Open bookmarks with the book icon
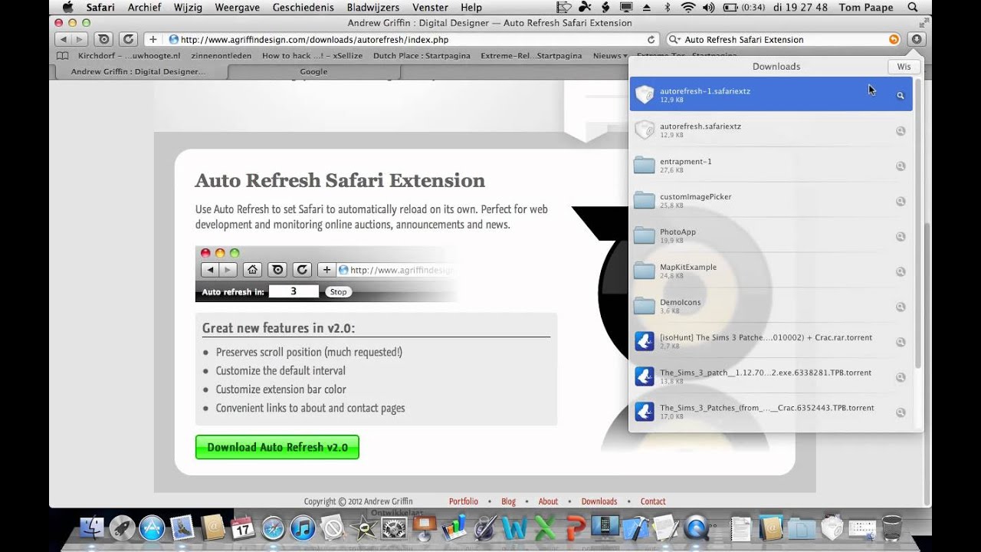 pyautogui.click(x=63, y=56)
